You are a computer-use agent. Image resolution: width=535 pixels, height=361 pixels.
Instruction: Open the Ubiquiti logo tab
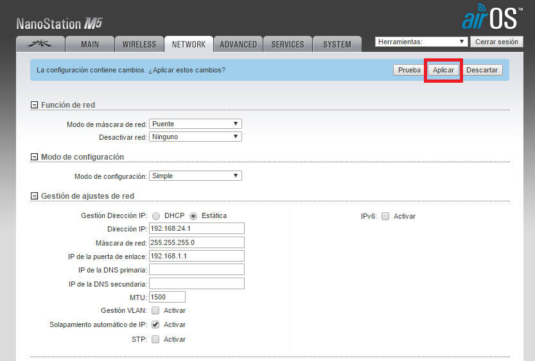(40, 44)
